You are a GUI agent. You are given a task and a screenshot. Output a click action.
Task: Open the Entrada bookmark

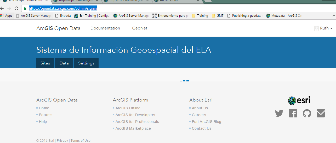(x=63, y=16)
